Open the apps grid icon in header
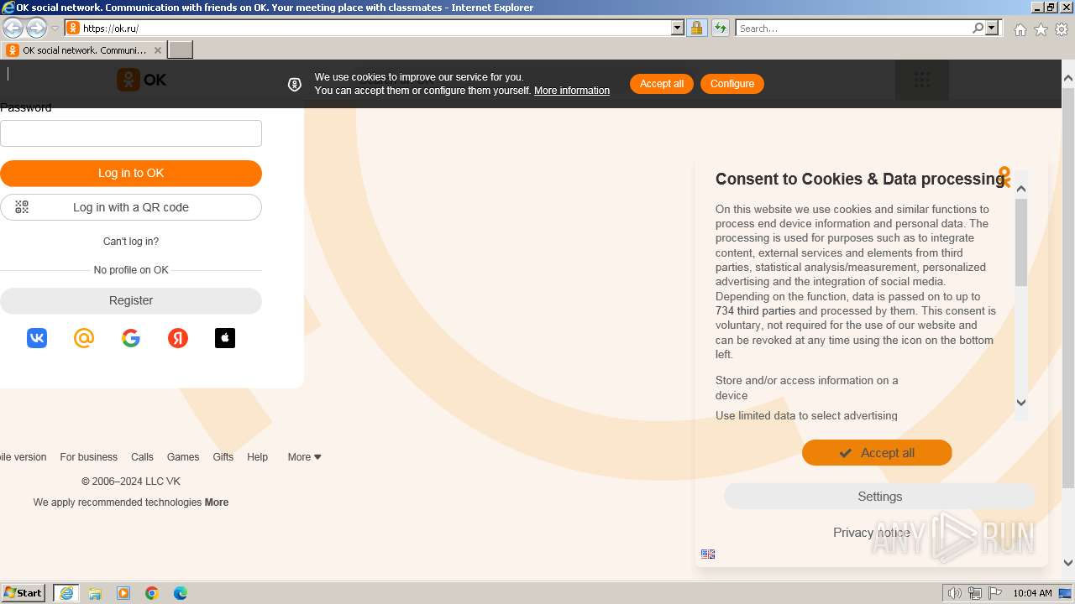Viewport: 1075px width, 604px height. pos(922,80)
